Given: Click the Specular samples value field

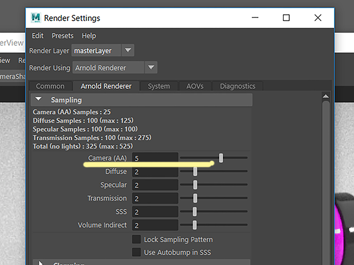Looking at the screenshot, I should (x=155, y=185).
